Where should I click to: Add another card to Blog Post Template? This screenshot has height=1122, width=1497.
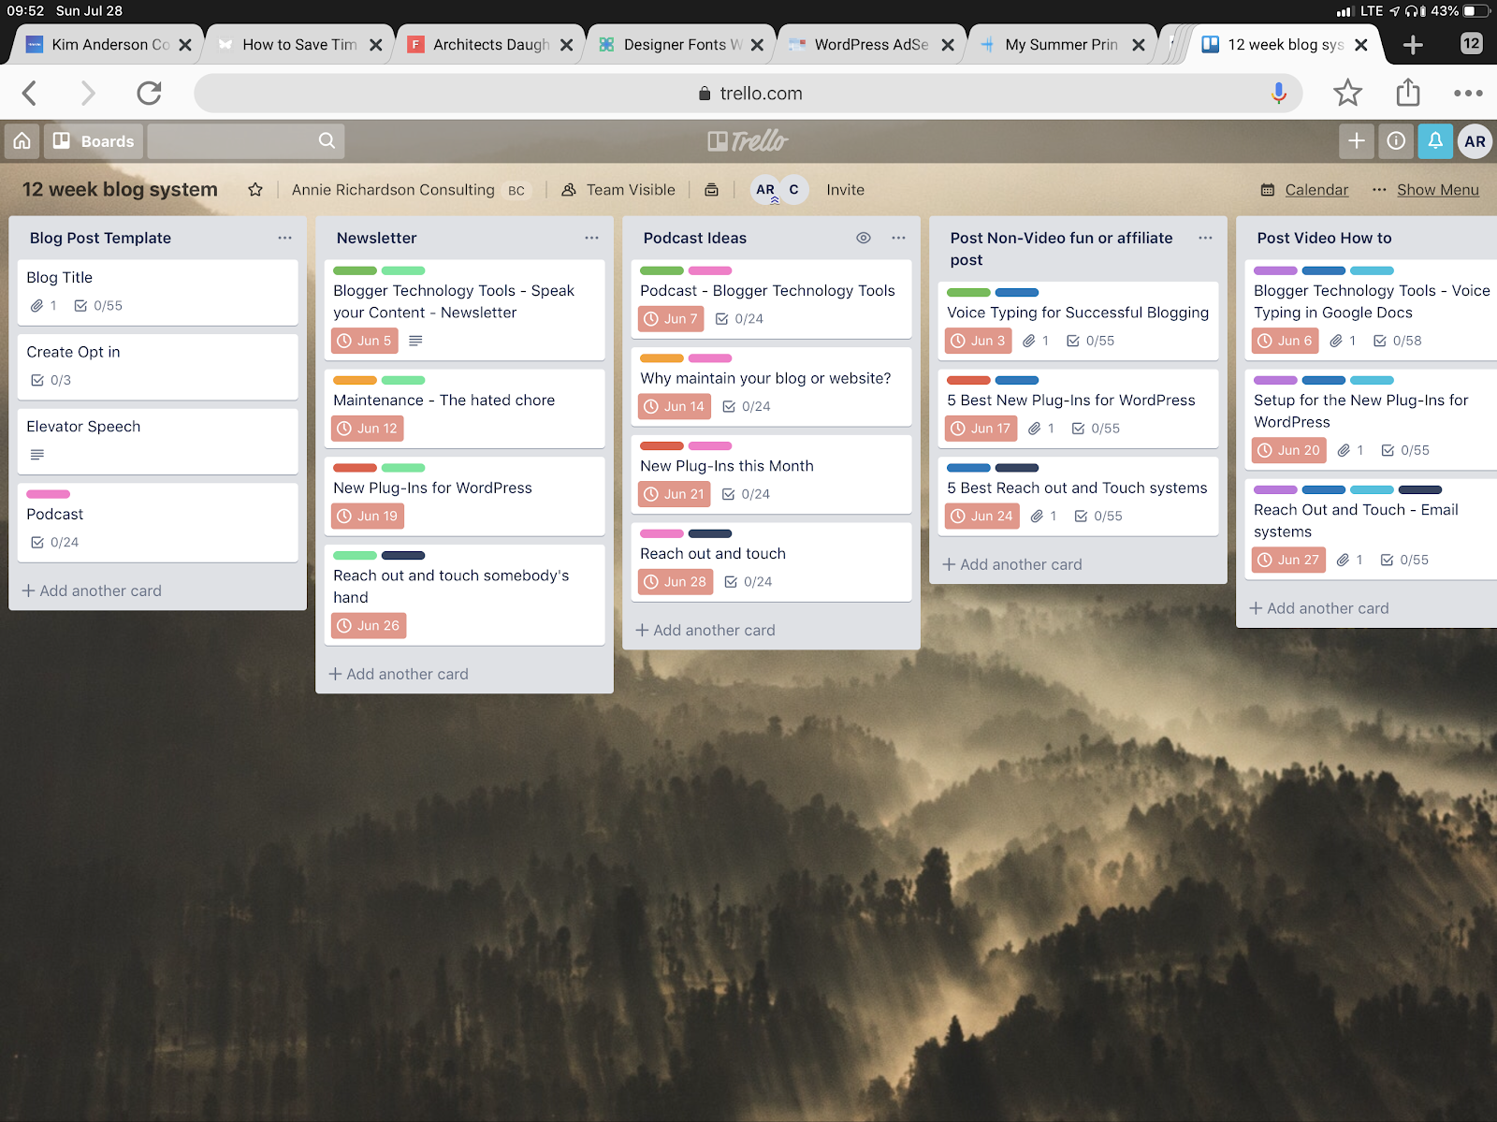[x=92, y=590]
